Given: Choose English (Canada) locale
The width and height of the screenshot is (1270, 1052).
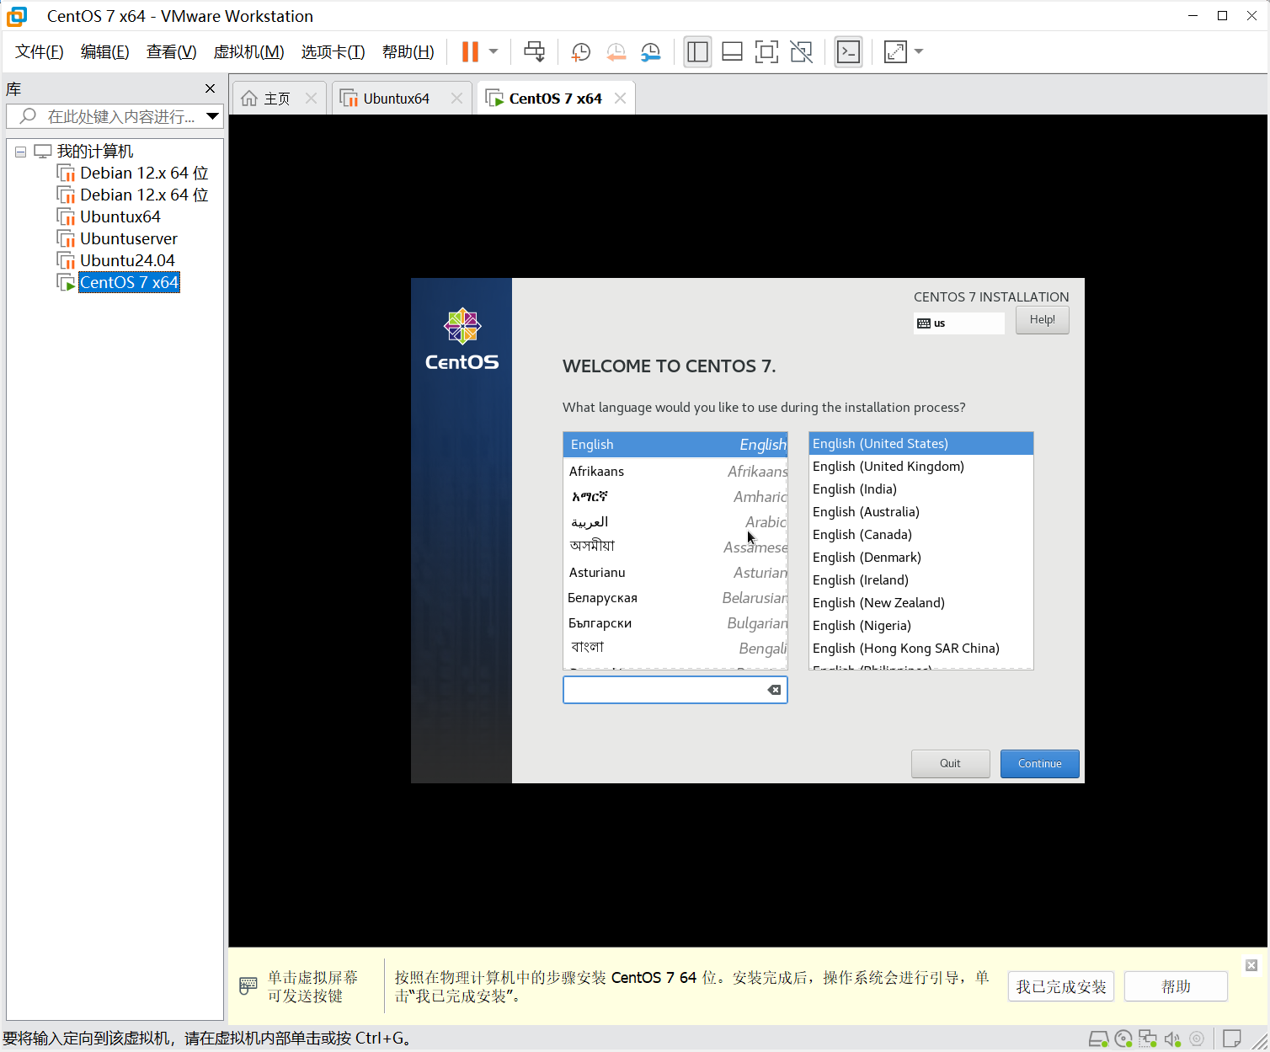Looking at the screenshot, I should click(920, 535).
